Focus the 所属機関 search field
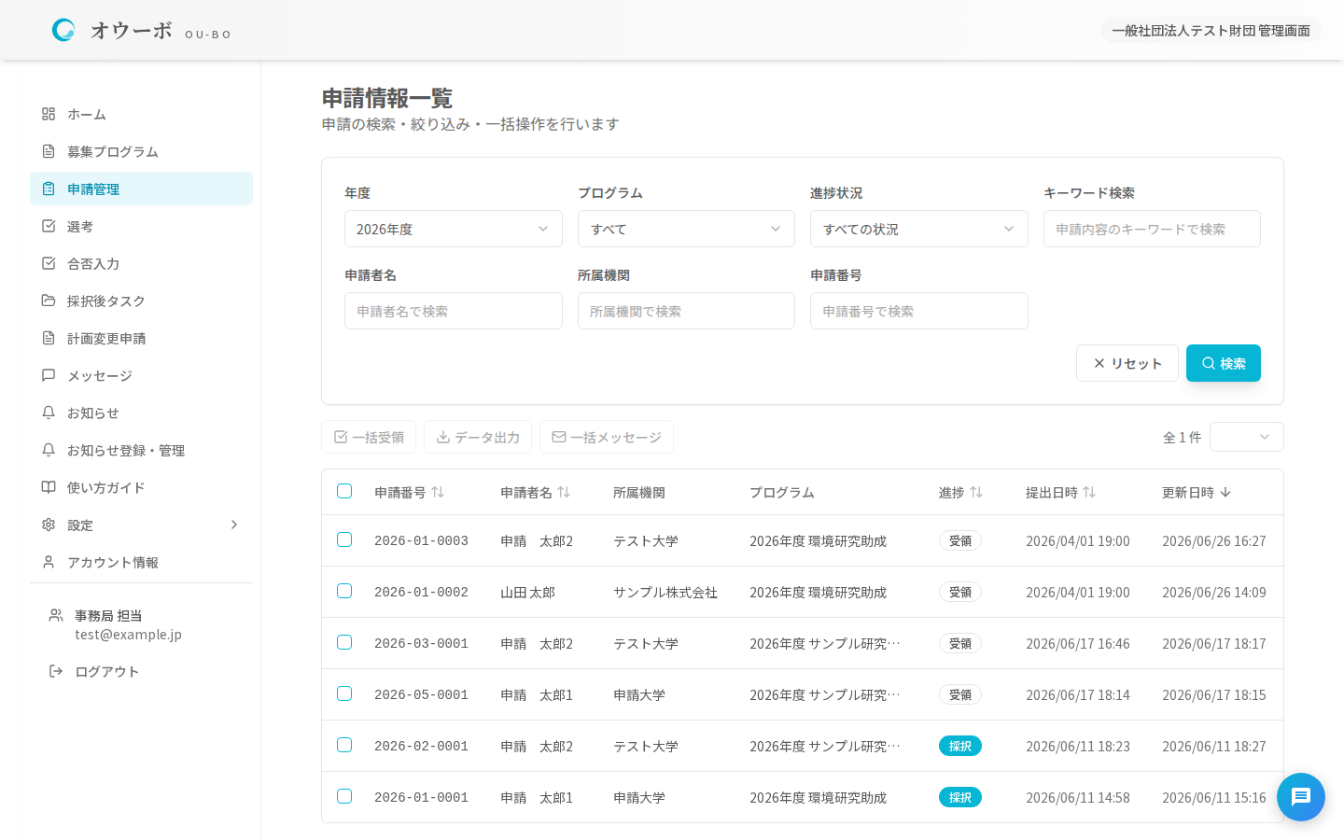The height and width of the screenshot is (840, 1344). (x=686, y=311)
